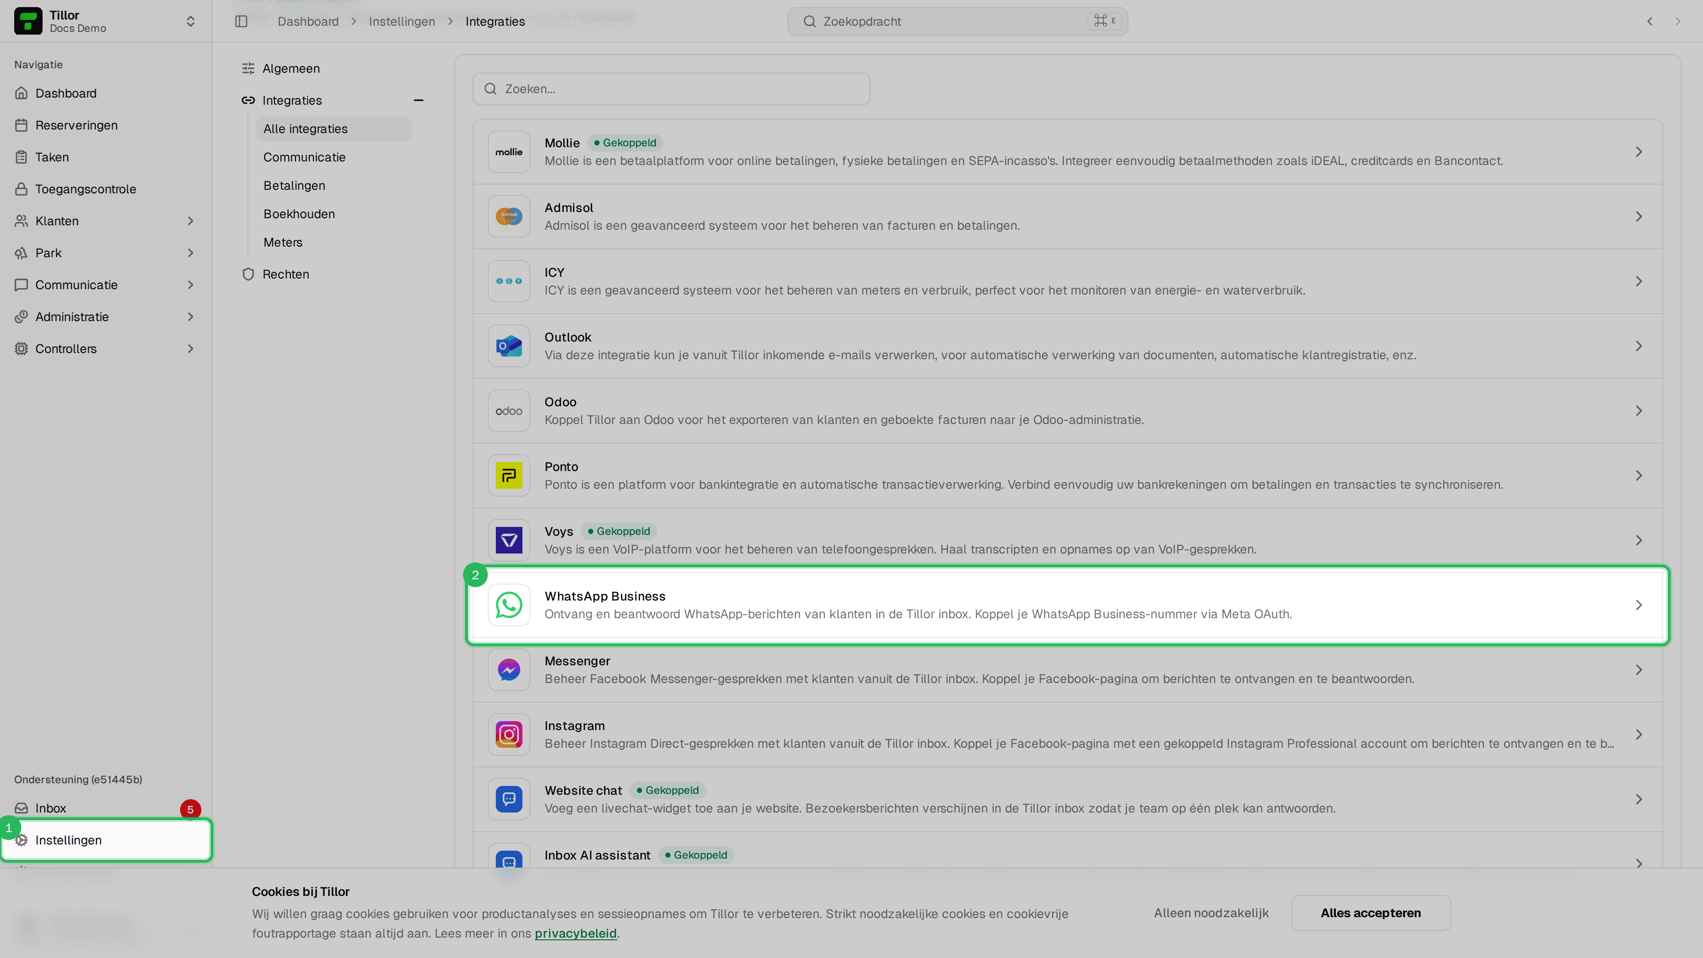Click the Mollie logo icon
The width and height of the screenshot is (1703, 958).
[x=509, y=151]
